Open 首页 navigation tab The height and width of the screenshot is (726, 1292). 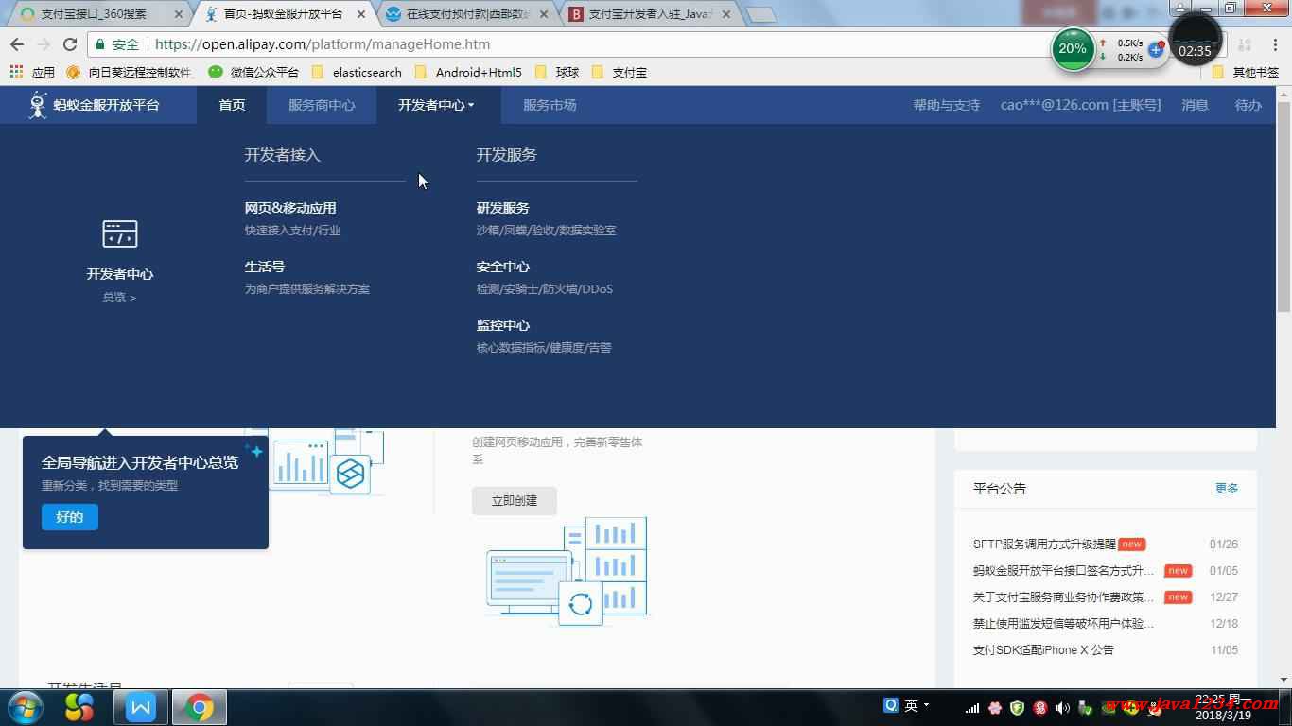pos(232,105)
